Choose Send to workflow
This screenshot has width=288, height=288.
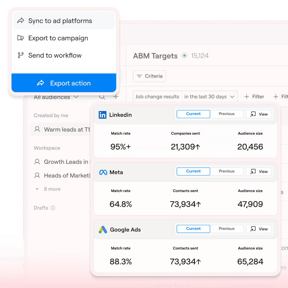click(x=64, y=55)
